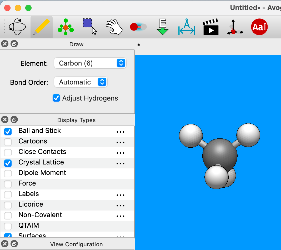
Task: Open the animation Player tool
Action: 211,27
